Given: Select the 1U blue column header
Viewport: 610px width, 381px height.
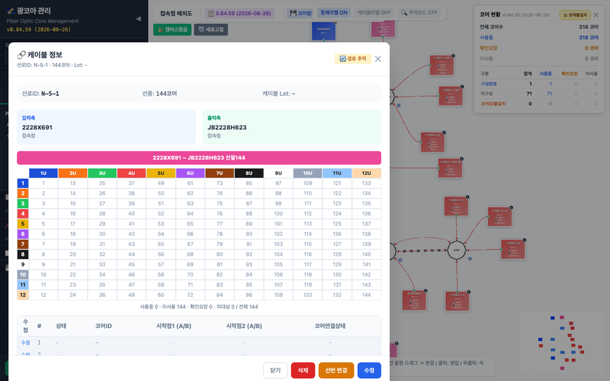Looking at the screenshot, I should coord(43,173).
